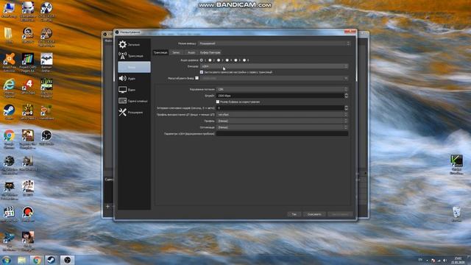471x265 pixels.
Task: Launch Left 4 Dead 2 desktop shortcut
Action: coord(28,113)
